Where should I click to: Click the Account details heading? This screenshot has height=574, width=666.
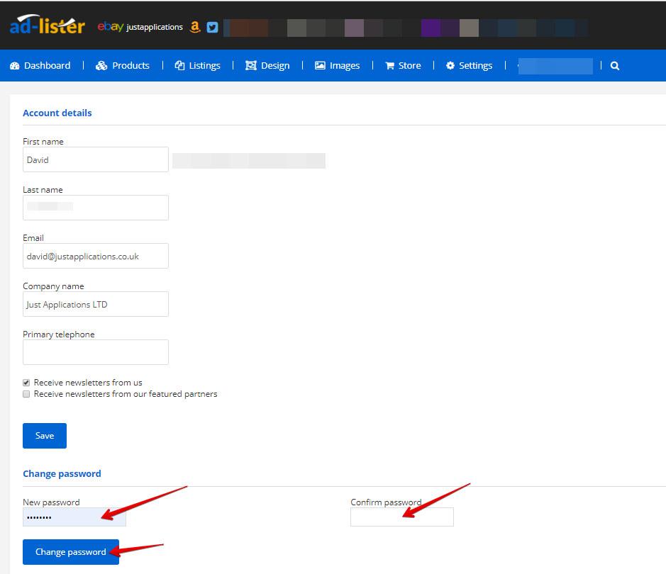pos(57,113)
